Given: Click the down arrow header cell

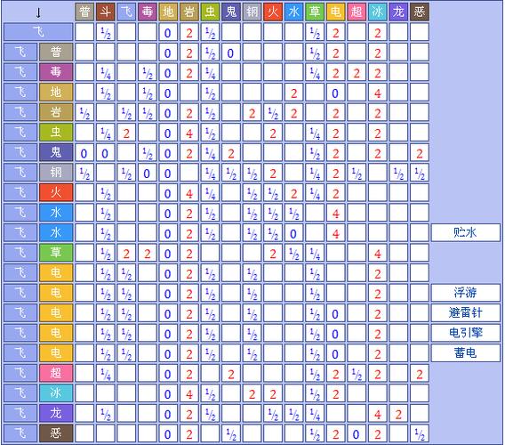Looking at the screenshot, I should (38, 12).
